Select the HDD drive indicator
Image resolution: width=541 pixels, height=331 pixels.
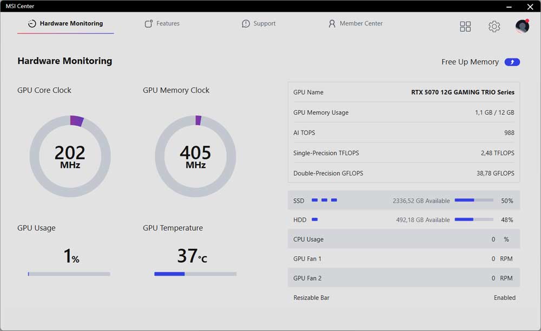pos(315,219)
